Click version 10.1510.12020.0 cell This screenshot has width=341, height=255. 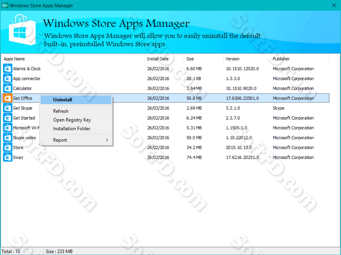[242, 69]
